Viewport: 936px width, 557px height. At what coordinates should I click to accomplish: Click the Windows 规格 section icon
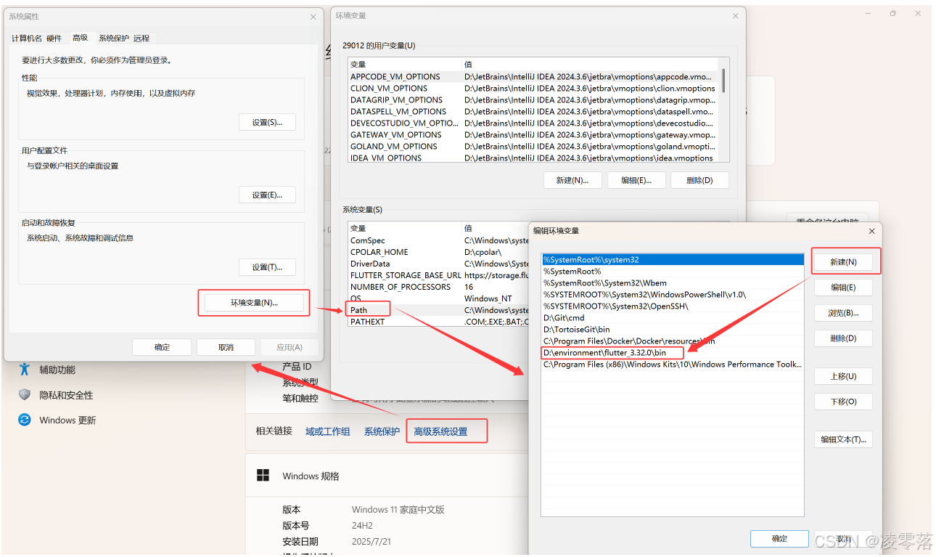(x=263, y=474)
